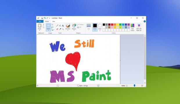The width and height of the screenshot is (180, 104).
Task: Select the Pencil tool
Action: (x=57, y=26)
